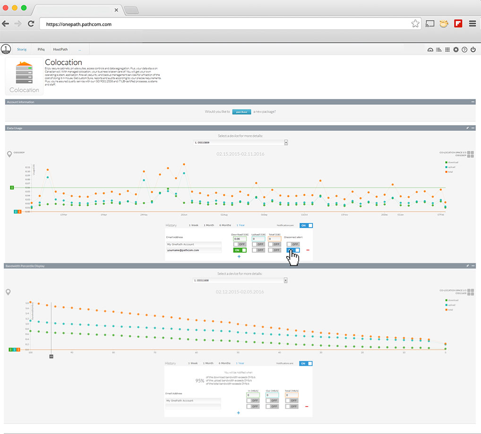Open the dashboard gauge icon in header
The height and width of the screenshot is (434, 481).
click(x=430, y=50)
